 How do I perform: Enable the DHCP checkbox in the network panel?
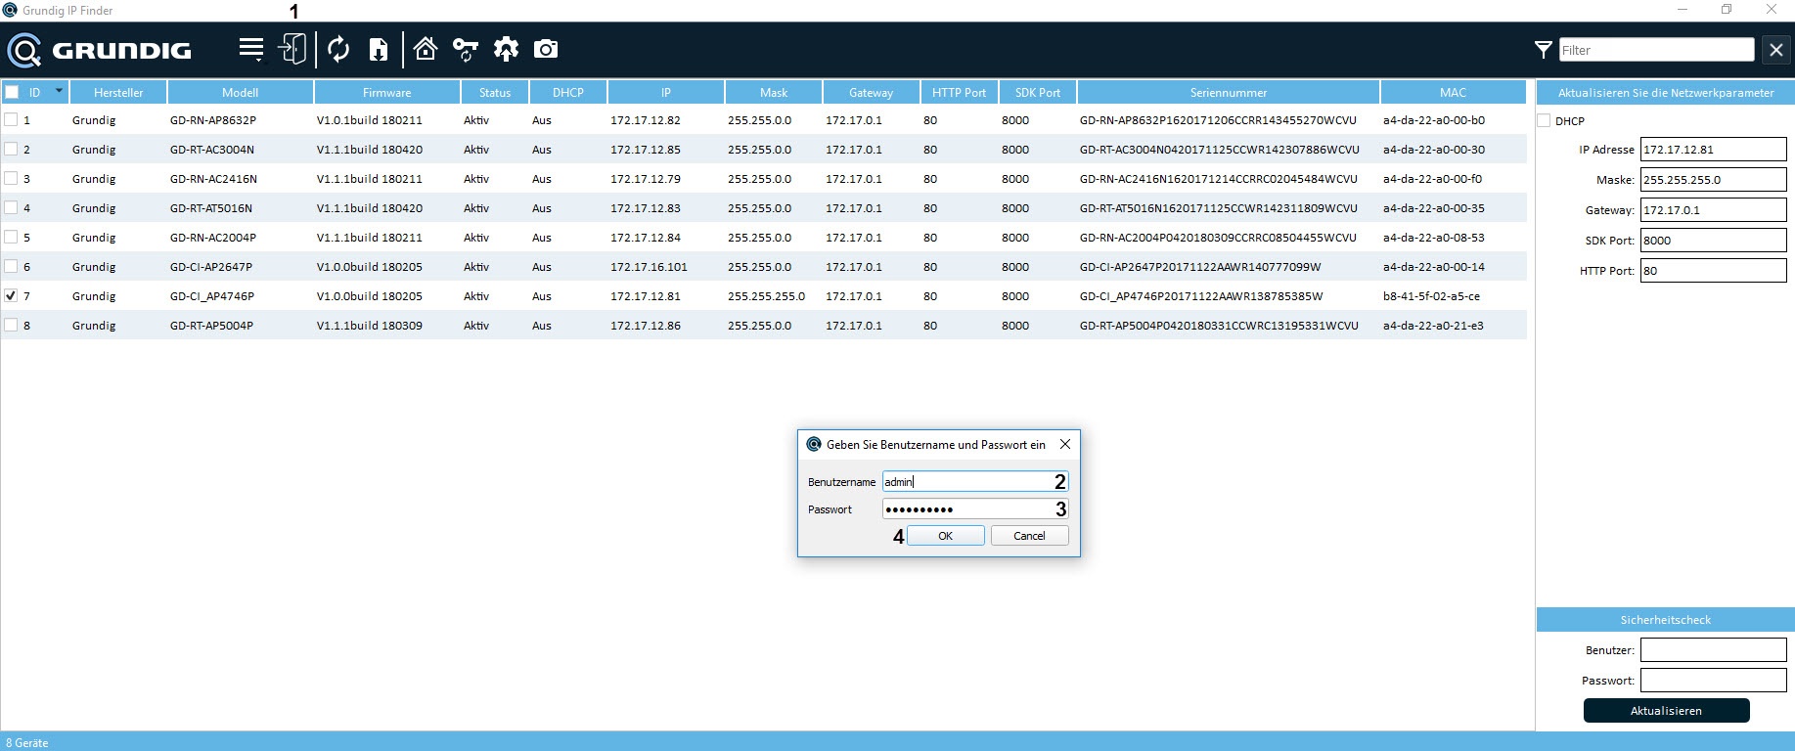coord(1545,121)
